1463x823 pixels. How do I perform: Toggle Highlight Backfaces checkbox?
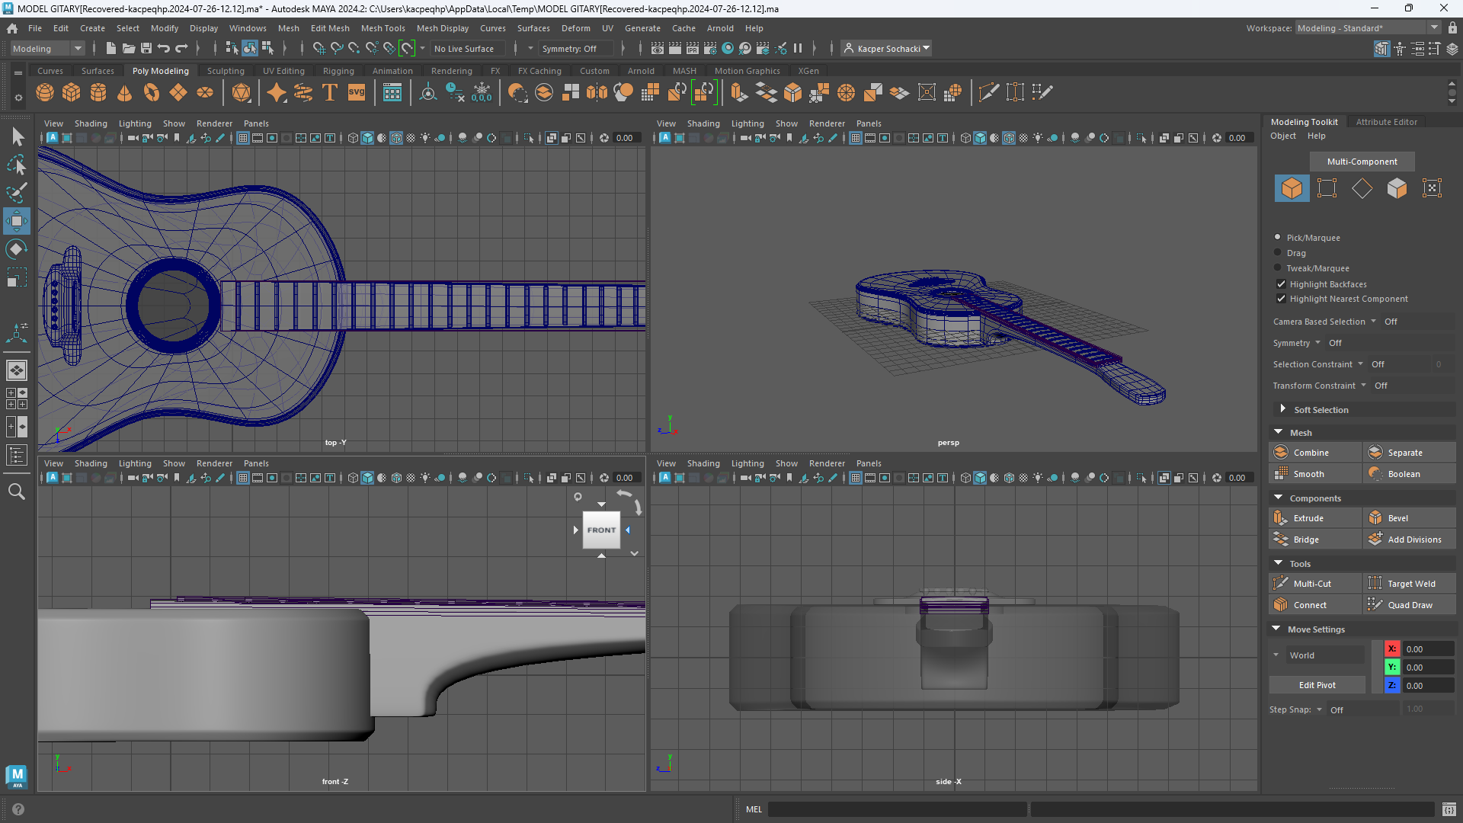1281,283
